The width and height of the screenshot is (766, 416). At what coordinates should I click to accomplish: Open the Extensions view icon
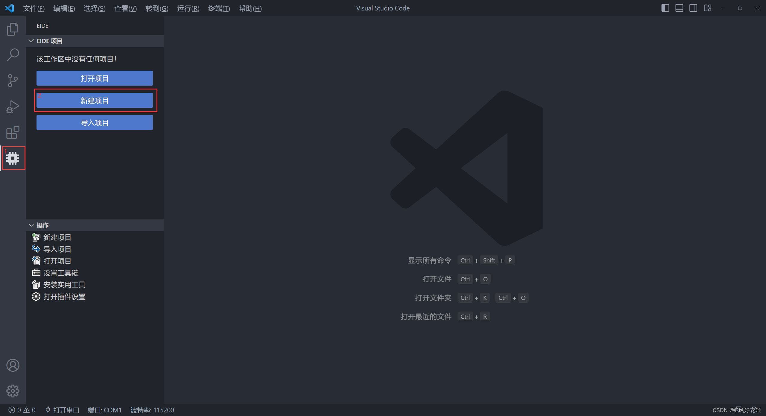click(13, 133)
